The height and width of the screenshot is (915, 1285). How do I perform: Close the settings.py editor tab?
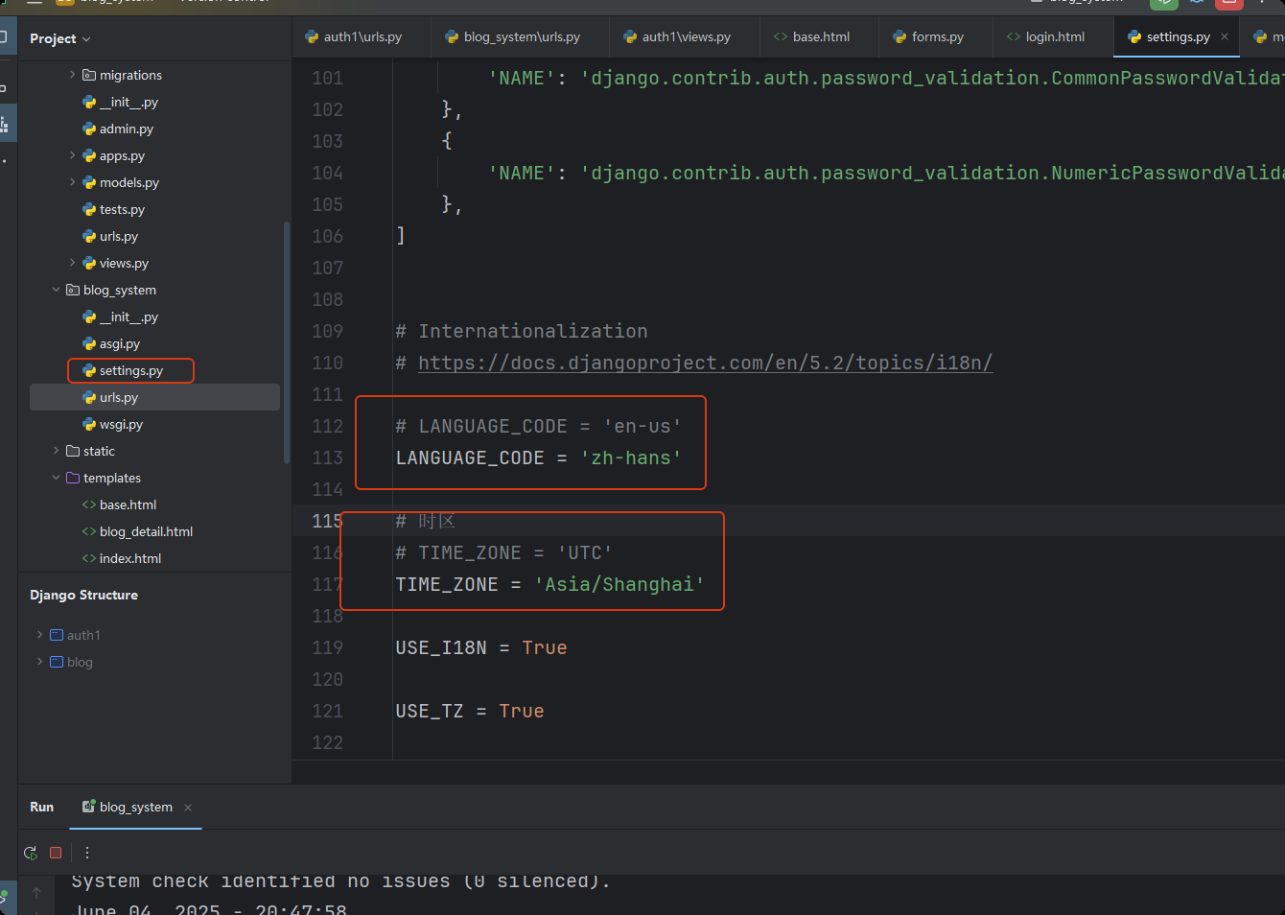1225,36
